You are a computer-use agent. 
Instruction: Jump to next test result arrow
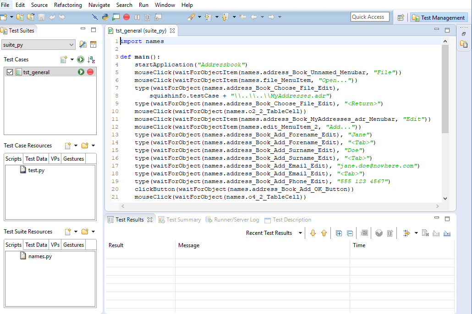pyautogui.click(x=313, y=233)
